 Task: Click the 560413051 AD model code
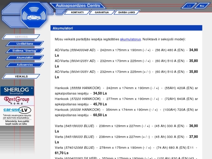[82, 72]
